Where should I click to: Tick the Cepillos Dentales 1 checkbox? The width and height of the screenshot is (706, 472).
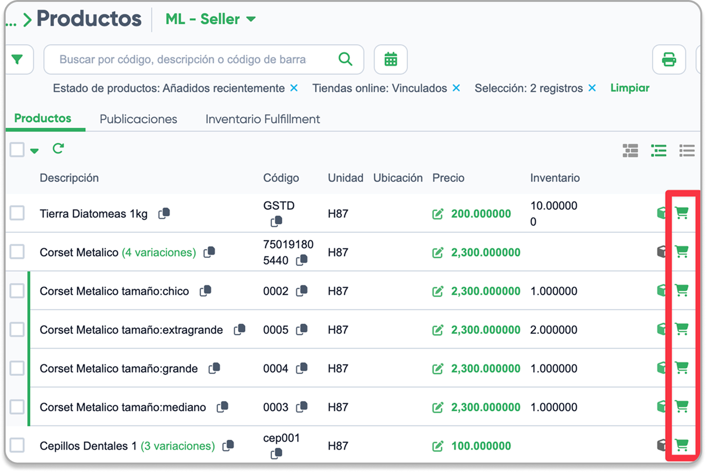(x=17, y=445)
